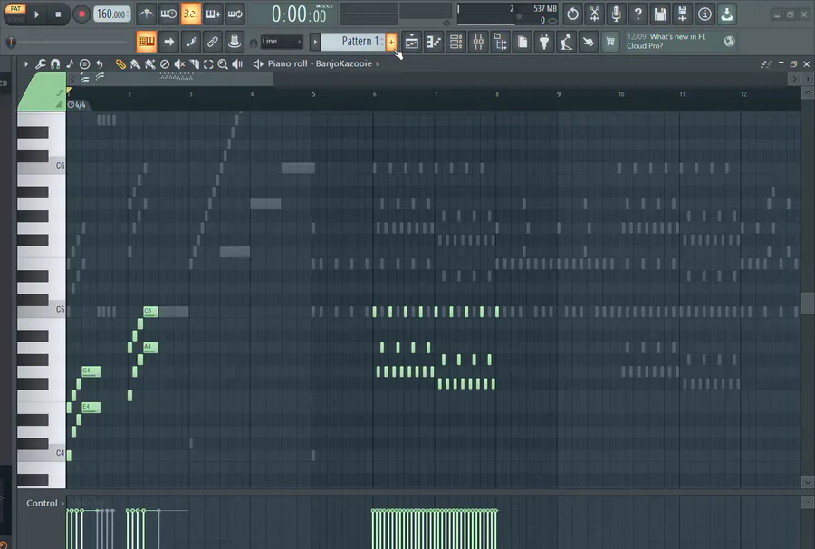Click the 160.000 tempo field
This screenshot has height=549, width=815.
111,14
